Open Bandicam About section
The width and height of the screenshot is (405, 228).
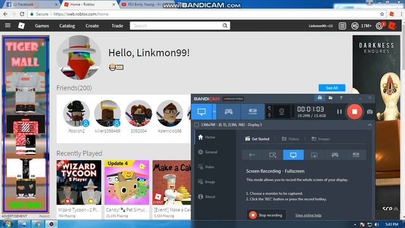(x=206, y=197)
